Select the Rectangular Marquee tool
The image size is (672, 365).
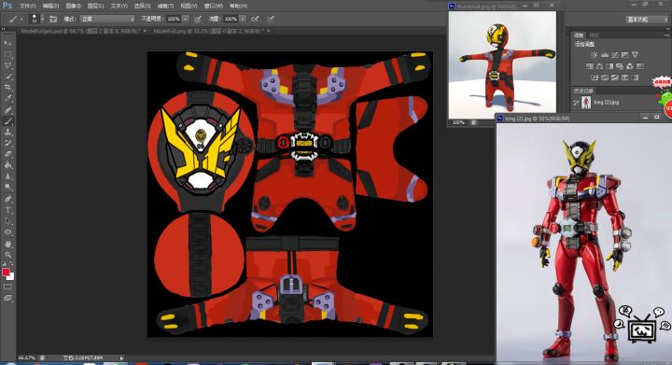pos(7,54)
